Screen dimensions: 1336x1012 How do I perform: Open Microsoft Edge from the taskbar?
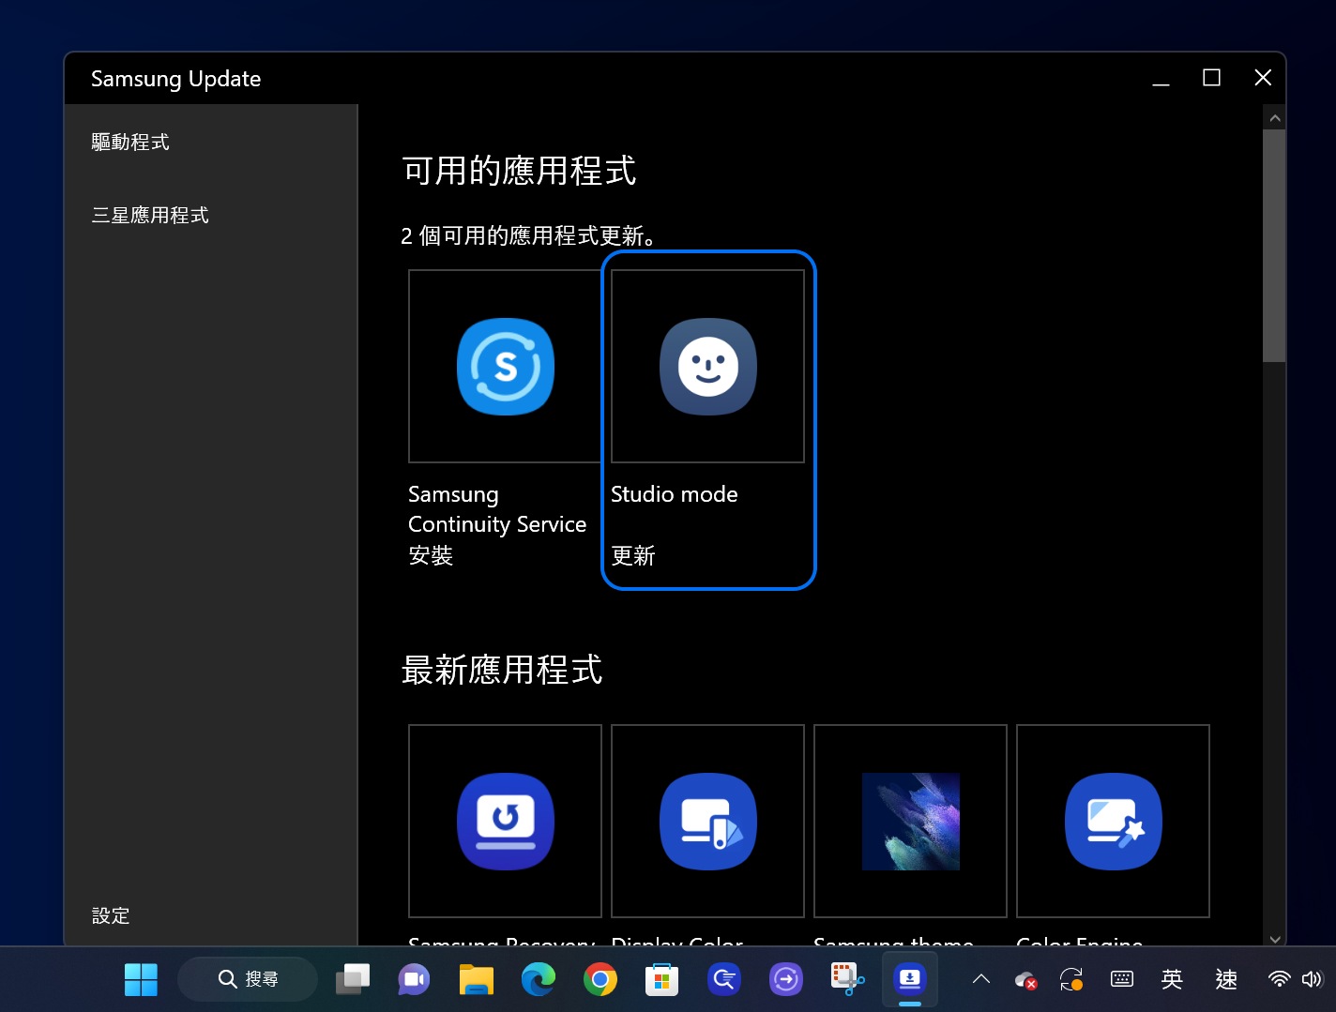(539, 980)
